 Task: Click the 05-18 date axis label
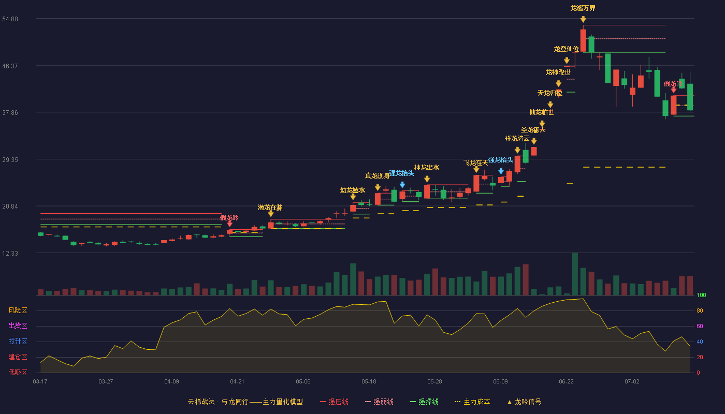pos(369,381)
